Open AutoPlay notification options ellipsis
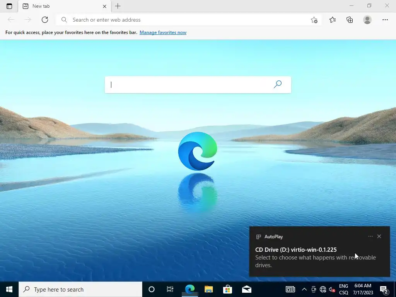This screenshot has width=396, height=297. coord(370,236)
